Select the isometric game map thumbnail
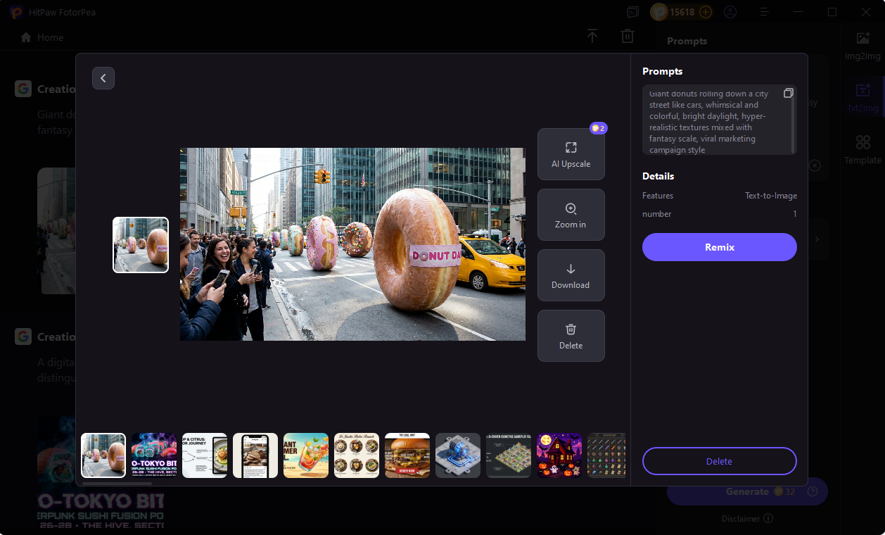The image size is (885, 535). coord(509,455)
